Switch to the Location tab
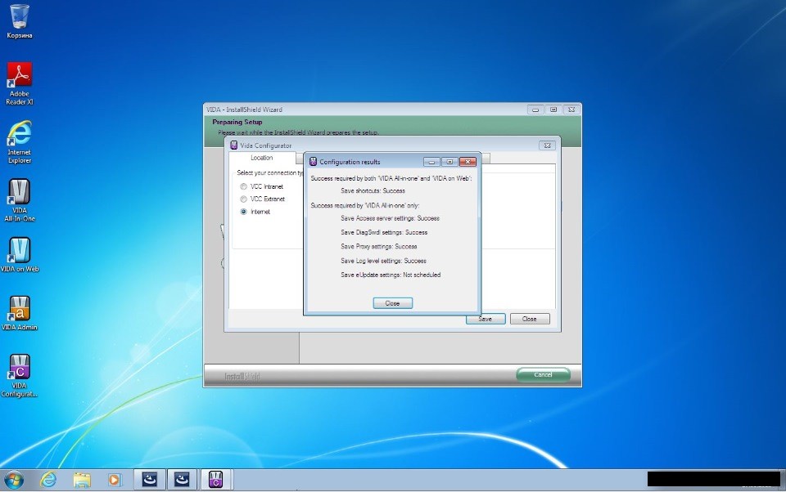The height and width of the screenshot is (492, 786). coord(262,158)
